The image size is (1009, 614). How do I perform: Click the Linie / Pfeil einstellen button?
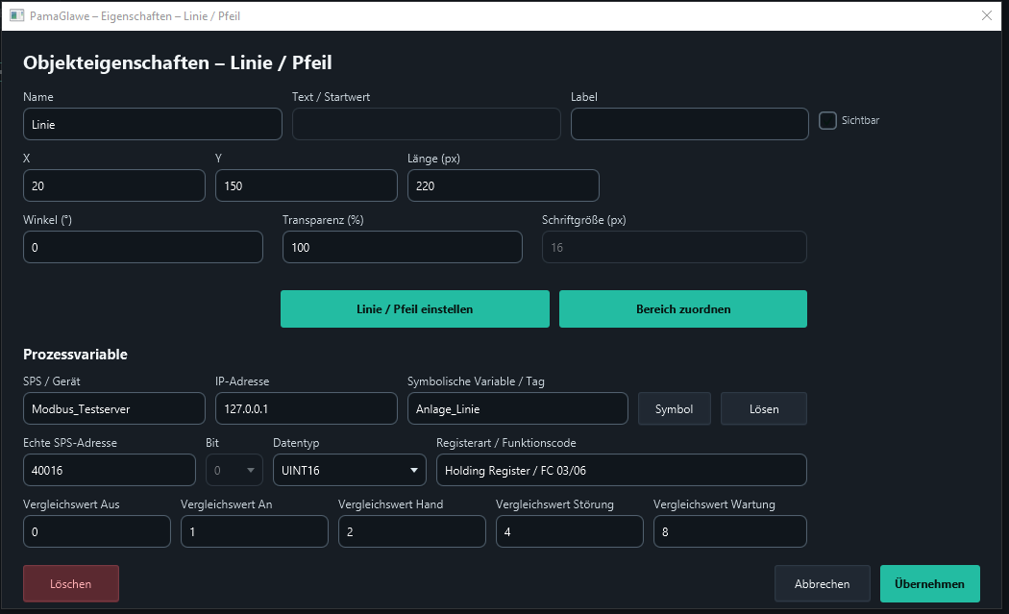coord(415,309)
